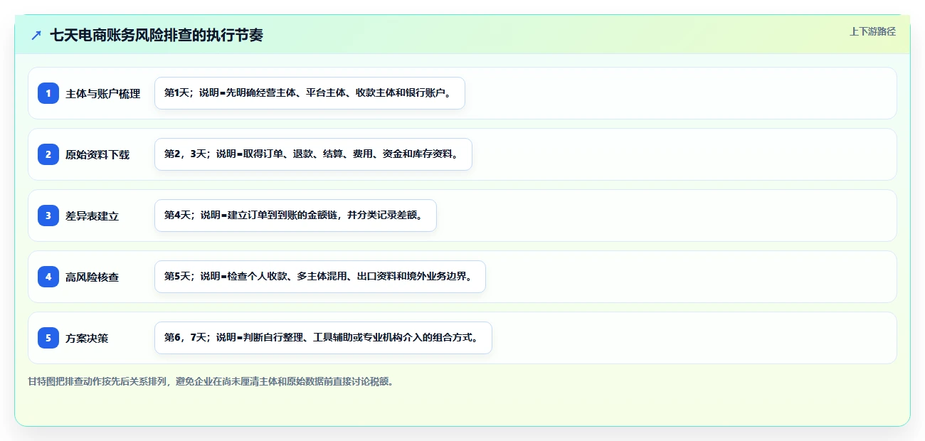Viewport: 925px width, 441px height.
Task: Click the 第5天 description box
Action: 320,277
